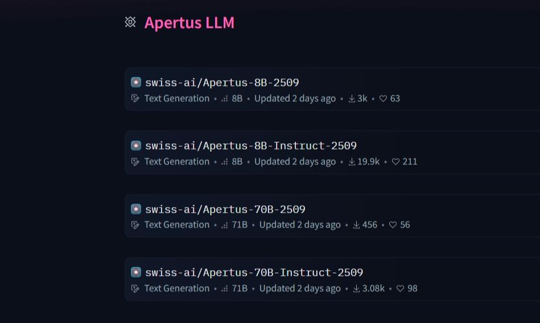This screenshot has height=323, width=540.
Task: Click the swiss-ai avatar for Apertus-8B-Instruct-2509
Action: click(135, 146)
